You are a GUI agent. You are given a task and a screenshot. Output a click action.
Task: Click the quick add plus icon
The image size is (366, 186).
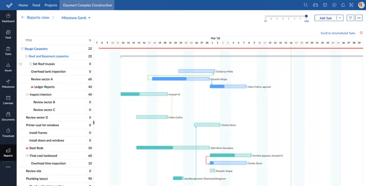coord(334,5)
